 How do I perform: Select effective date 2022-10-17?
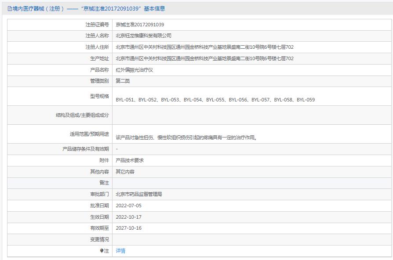[128, 217]
